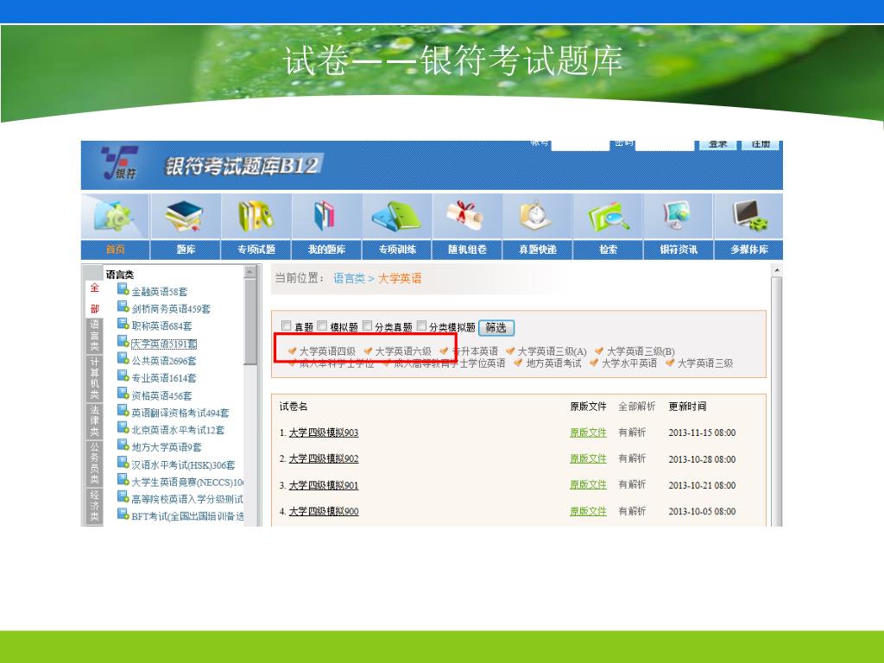
Task: Select 北京英语水平考试12套 in the tree
Action: (x=178, y=430)
